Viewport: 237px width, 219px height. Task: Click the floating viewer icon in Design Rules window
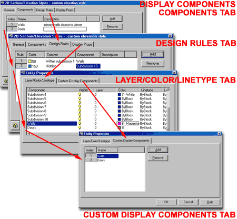[15, 125]
